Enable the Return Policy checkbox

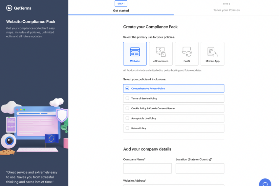click(127, 128)
